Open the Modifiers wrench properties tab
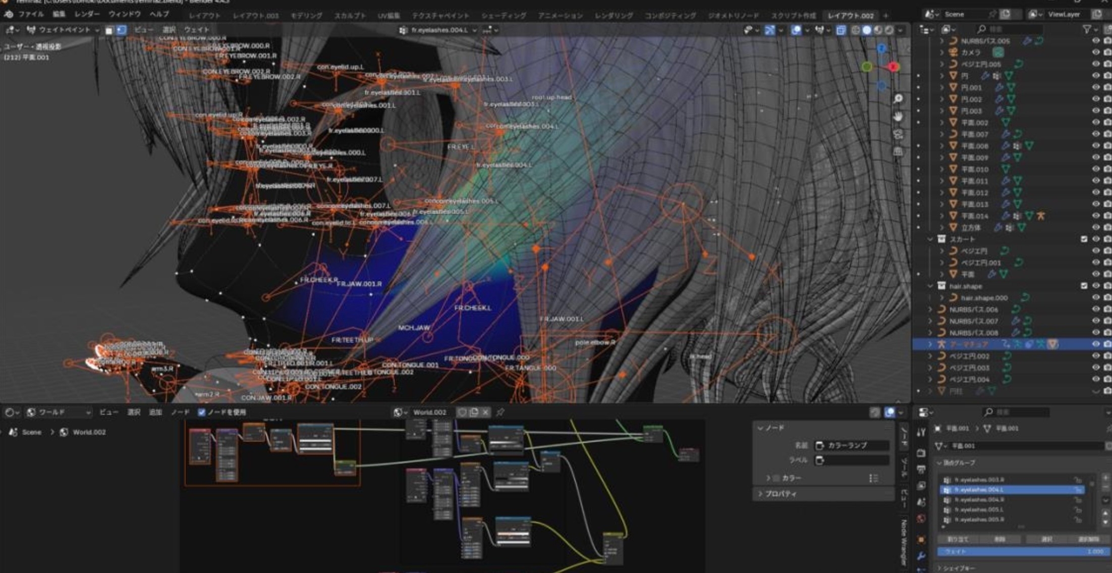This screenshot has height=573, width=1112. click(x=921, y=556)
